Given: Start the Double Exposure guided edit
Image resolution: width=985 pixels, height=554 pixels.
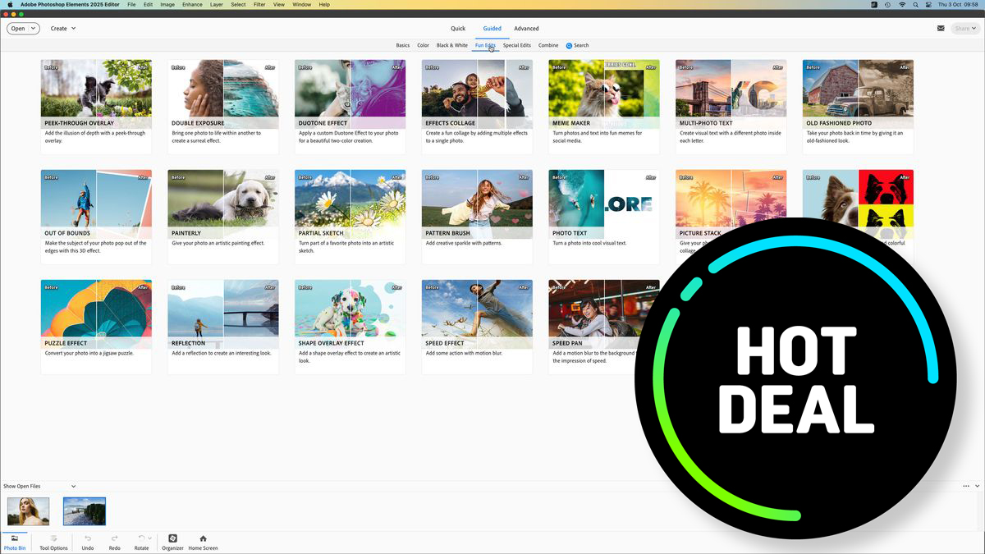Looking at the screenshot, I should point(223,107).
